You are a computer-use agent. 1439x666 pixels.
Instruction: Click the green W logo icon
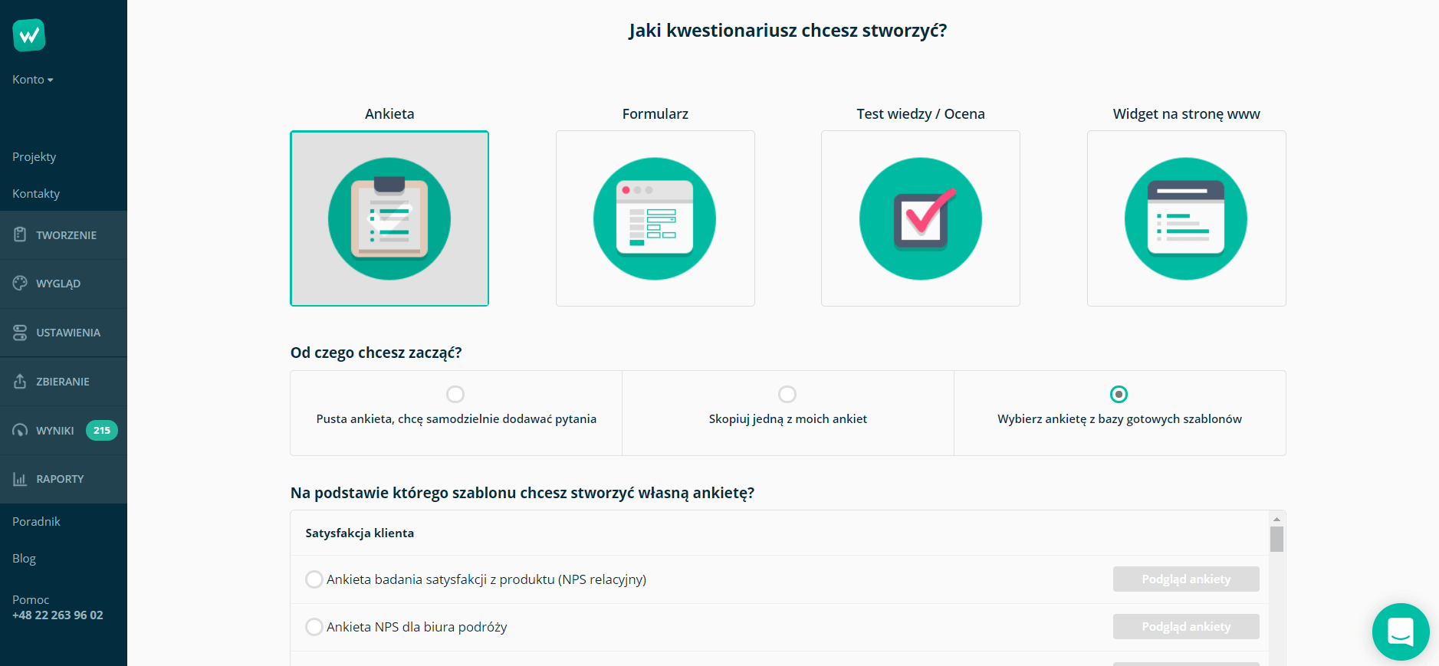click(29, 35)
